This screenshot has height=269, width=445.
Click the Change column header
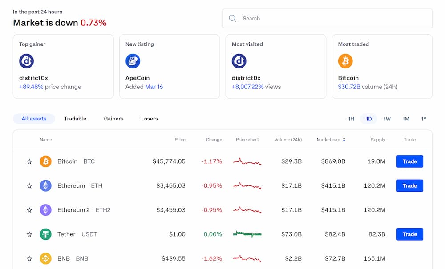214,140
